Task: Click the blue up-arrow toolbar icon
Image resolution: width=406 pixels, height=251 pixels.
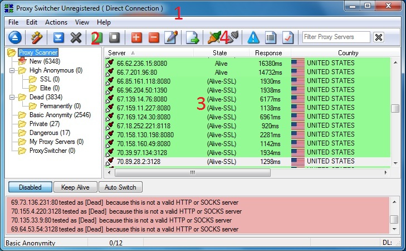Action: tap(15, 37)
